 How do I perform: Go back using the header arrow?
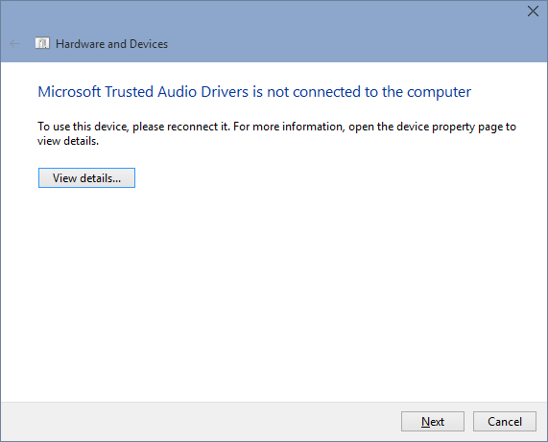point(15,44)
